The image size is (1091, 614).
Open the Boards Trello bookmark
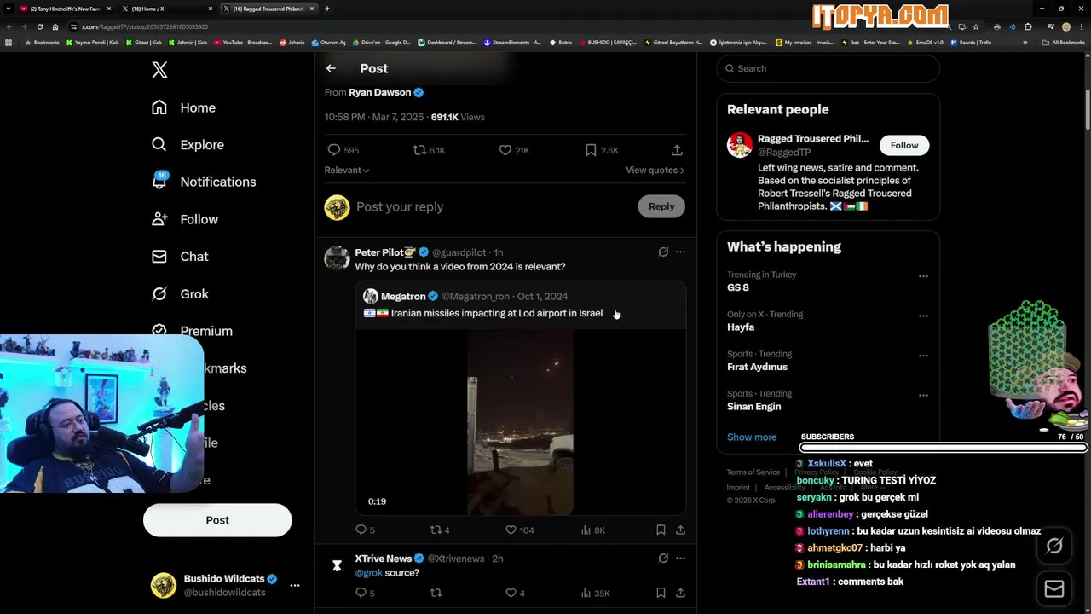tap(971, 42)
